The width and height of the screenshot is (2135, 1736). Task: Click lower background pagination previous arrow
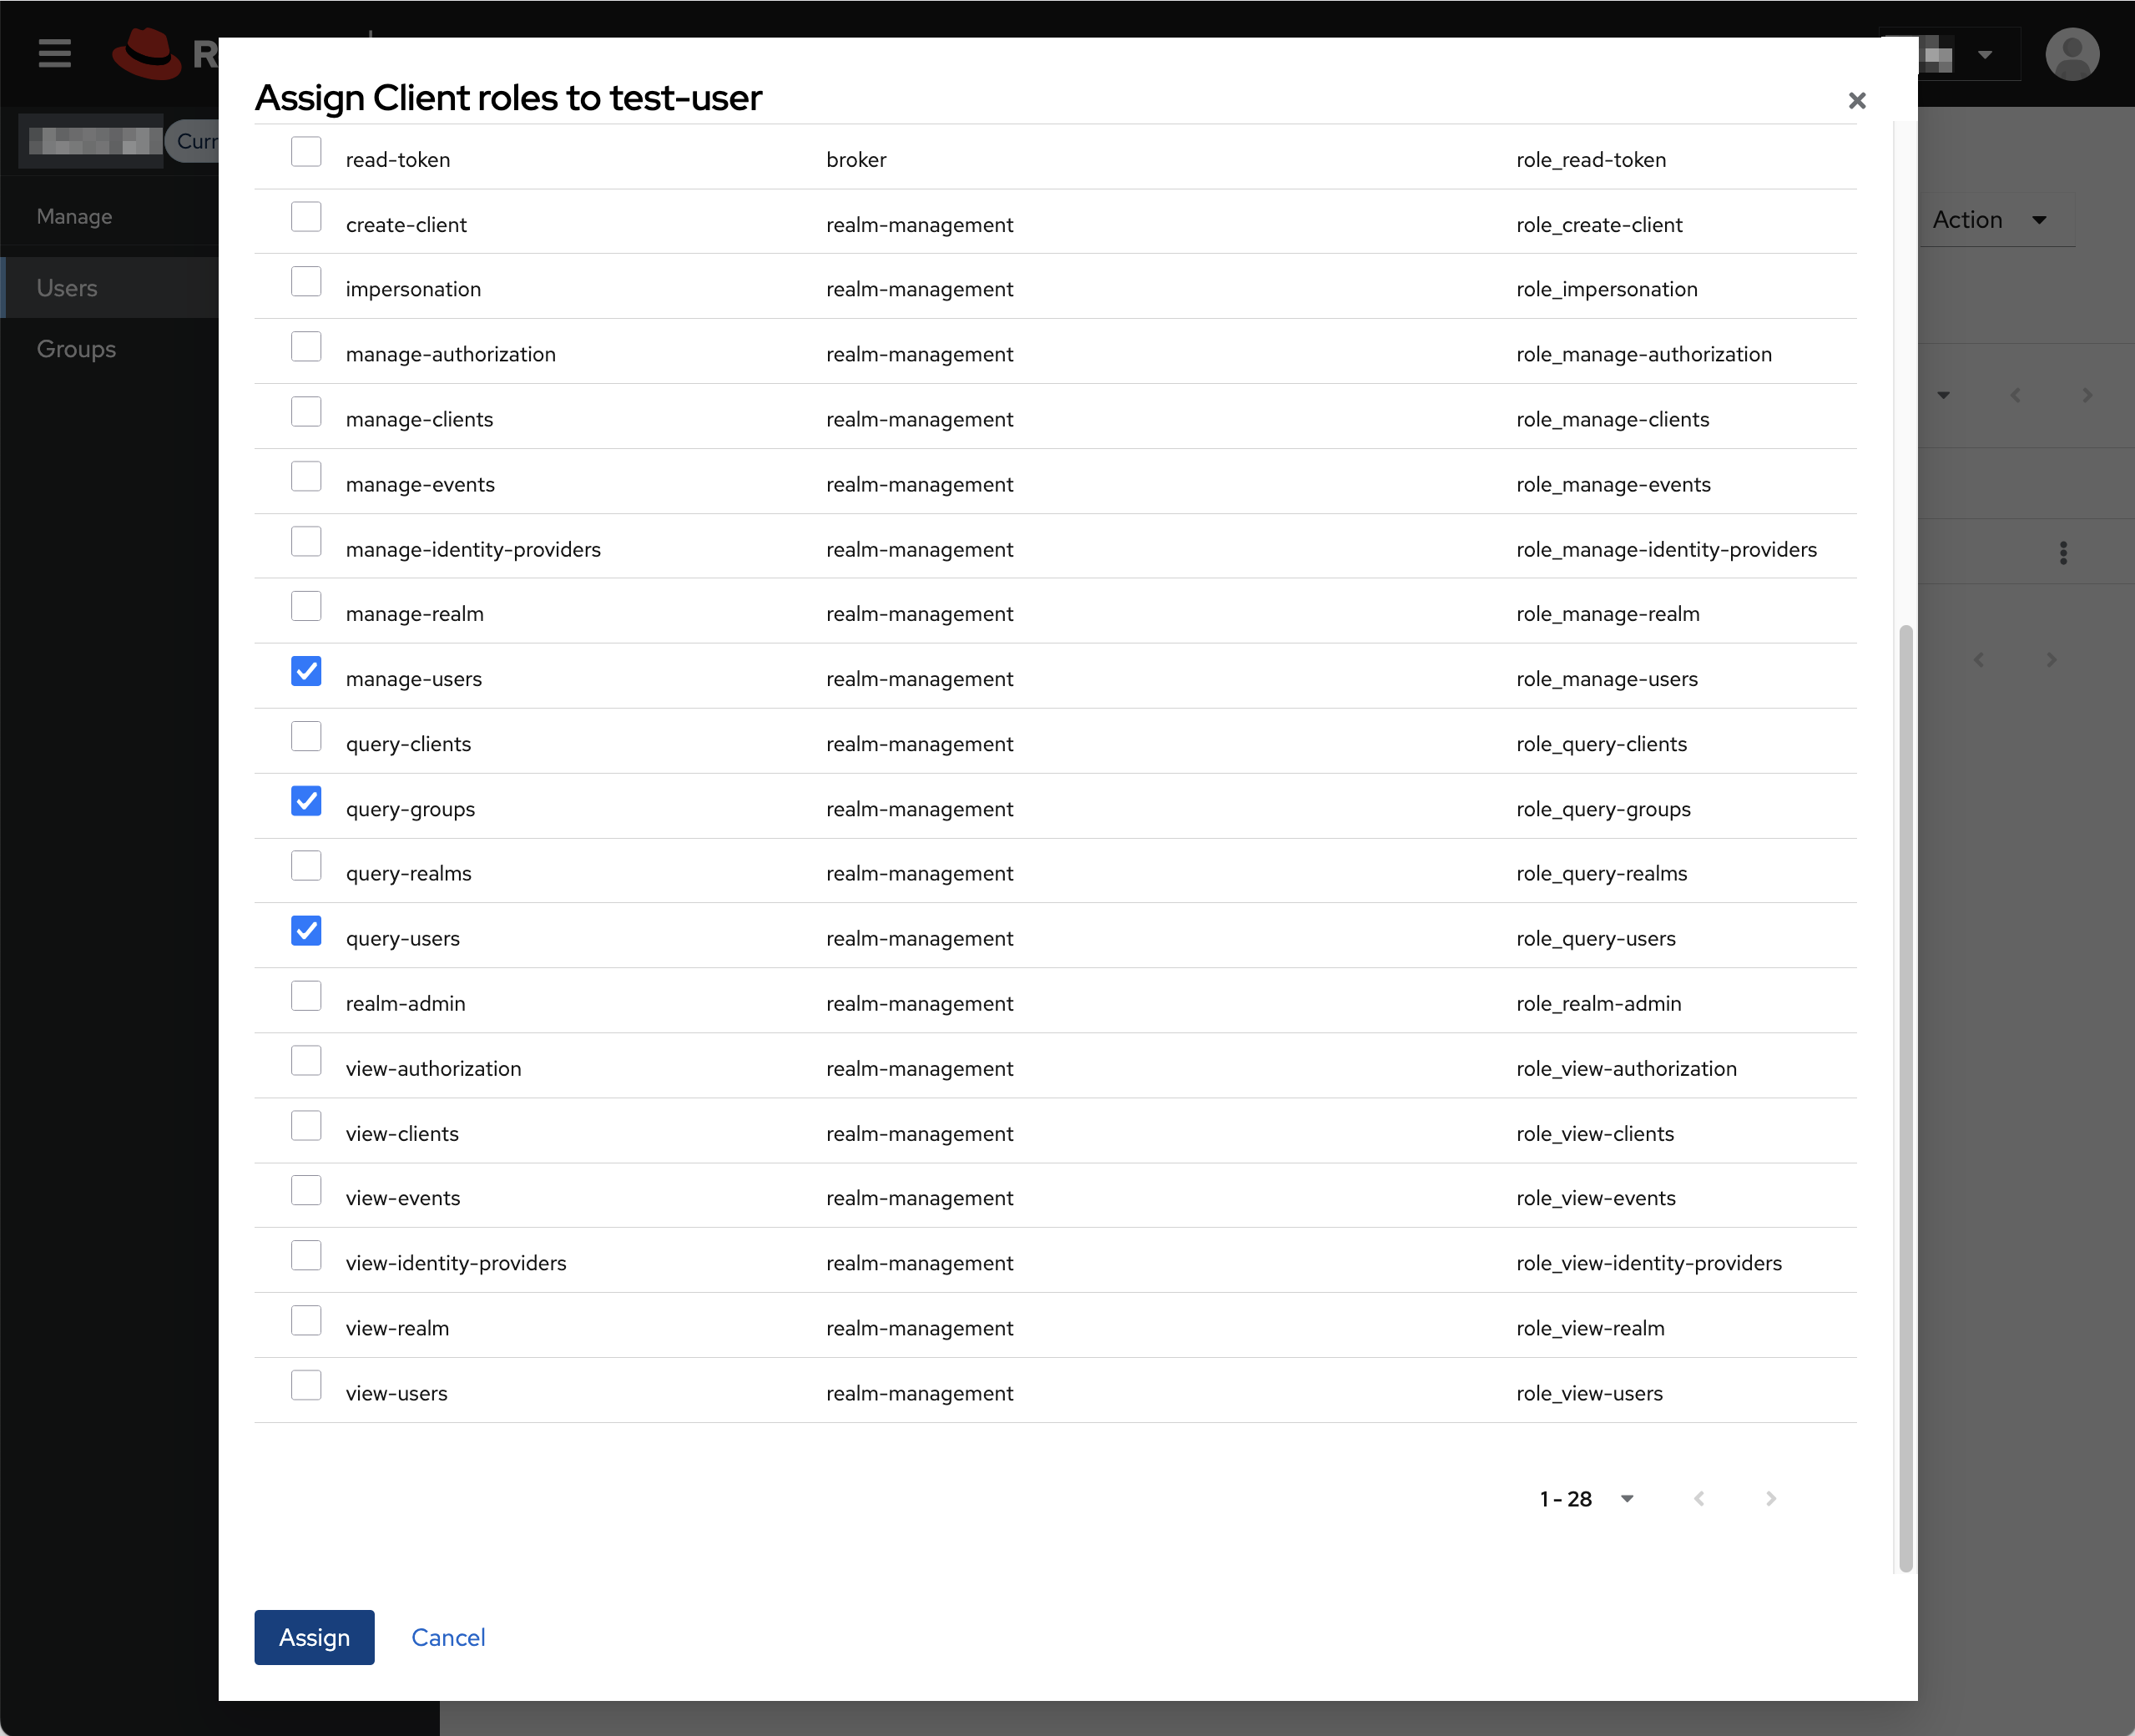click(1978, 660)
